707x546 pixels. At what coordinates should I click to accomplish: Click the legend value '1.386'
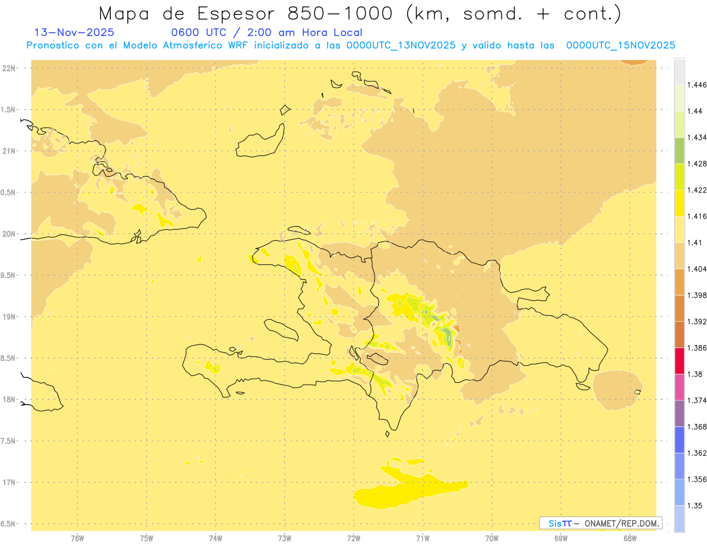[x=696, y=348]
